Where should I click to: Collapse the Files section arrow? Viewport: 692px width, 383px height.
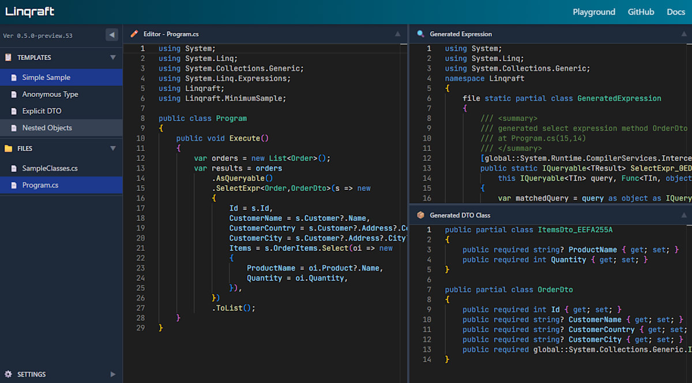pos(113,148)
